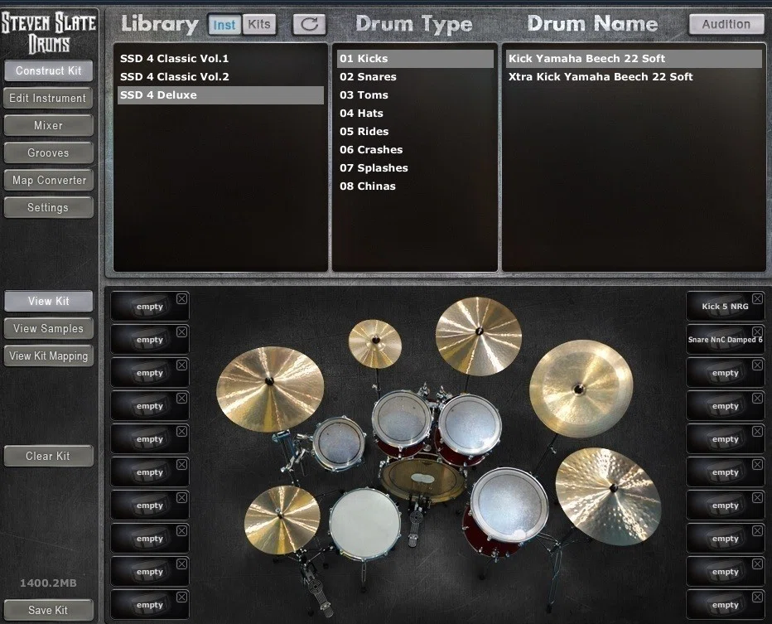Audition the selected drum

[726, 24]
